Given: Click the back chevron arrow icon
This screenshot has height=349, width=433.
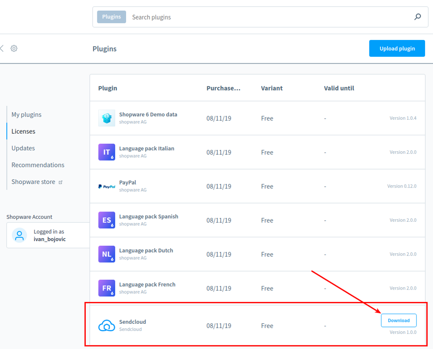Looking at the screenshot, I should [x=2, y=48].
